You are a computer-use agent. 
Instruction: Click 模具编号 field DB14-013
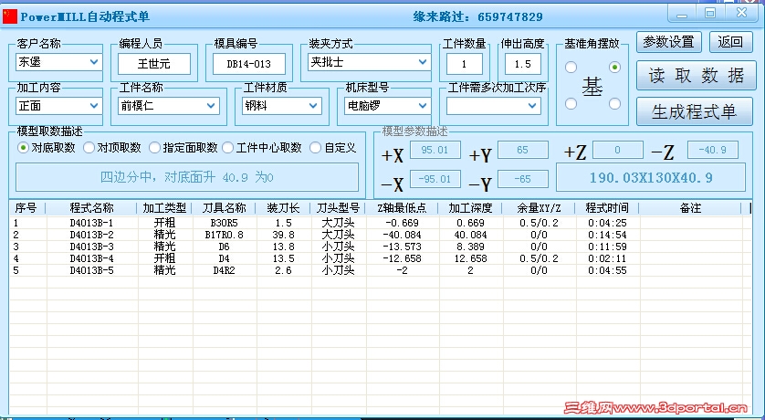[x=249, y=64]
